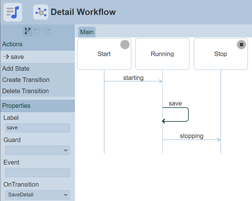Select the save self-transition arrow
The width and height of the screenshot is (252, 201).
pyautogui.click(x=175, y=114)
